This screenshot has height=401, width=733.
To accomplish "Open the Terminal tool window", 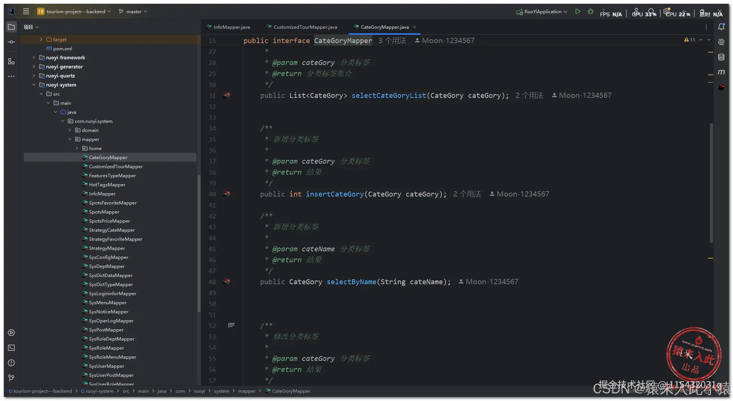I will click(x=11, y=348).
